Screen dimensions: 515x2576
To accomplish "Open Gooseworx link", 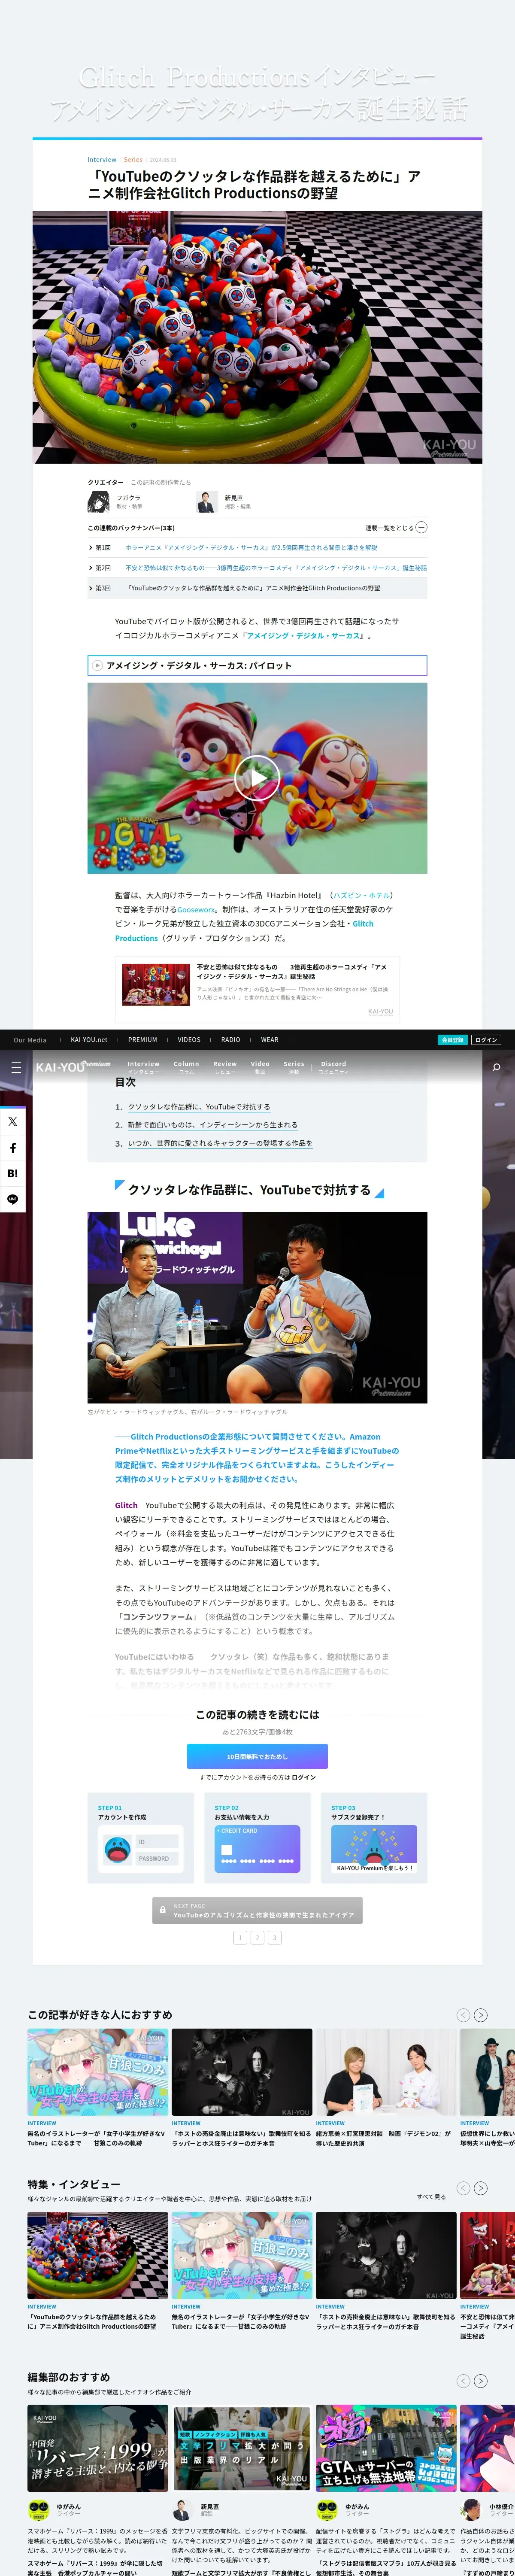I will (x=196, y=910).
